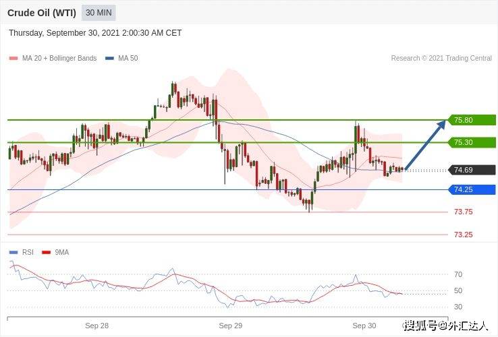
Task: Click the Sep 28 date marker
Action: point(97,326)
